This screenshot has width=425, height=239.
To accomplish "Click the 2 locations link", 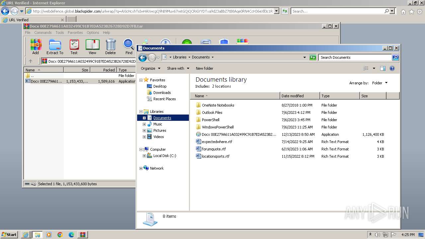I will tap(221, 86).
